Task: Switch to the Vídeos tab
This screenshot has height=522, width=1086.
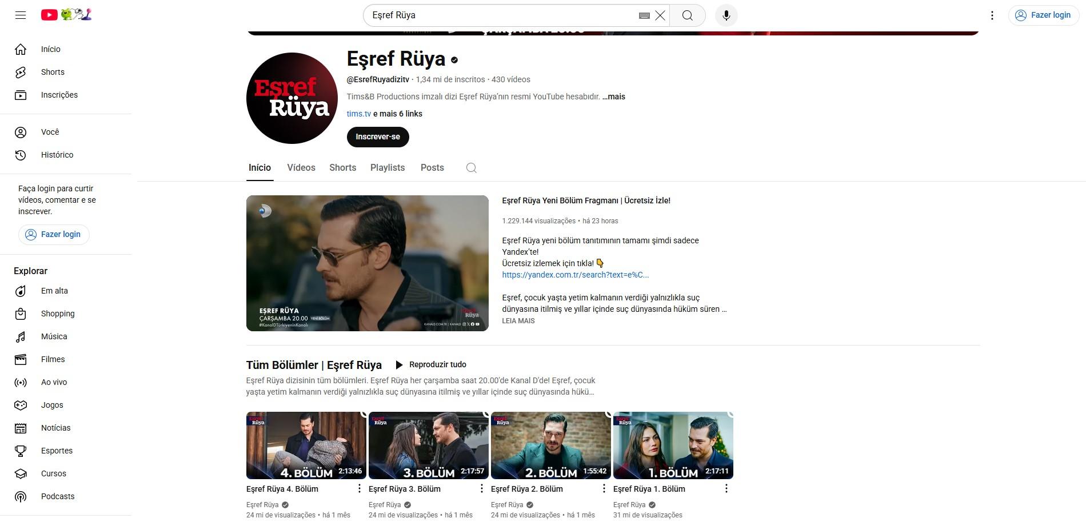Action: point(301,168)
